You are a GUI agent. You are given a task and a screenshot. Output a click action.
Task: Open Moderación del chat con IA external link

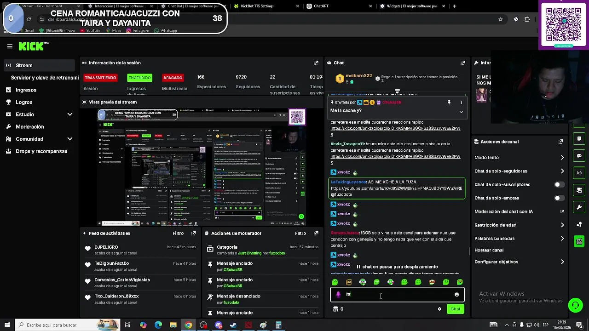[x=562, y=211]
